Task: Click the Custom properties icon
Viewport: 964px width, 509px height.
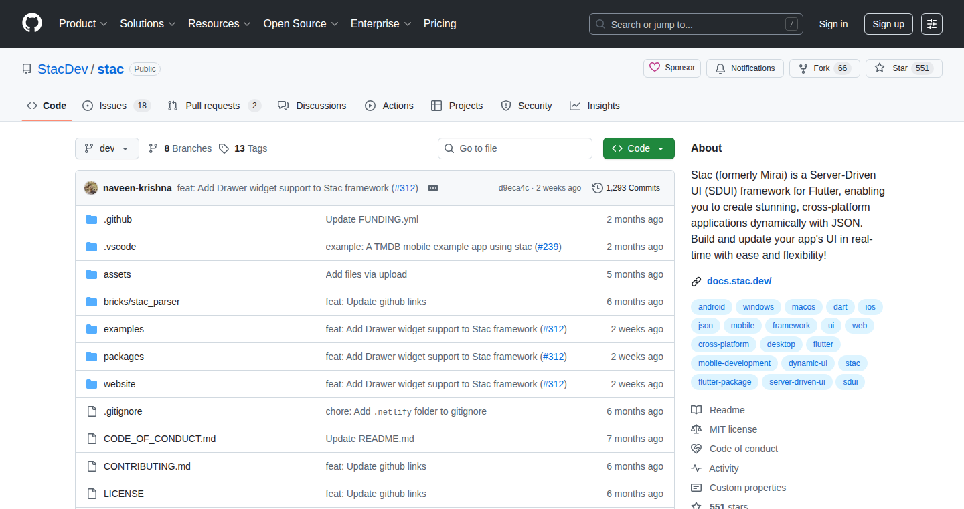Action: tap(696, 488)
